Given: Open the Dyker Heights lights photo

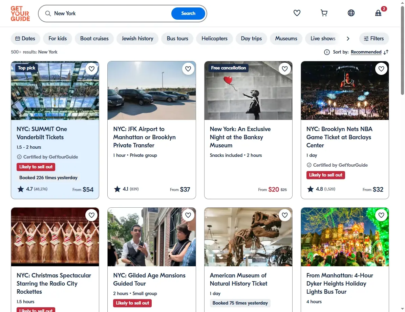Looking at the screenshot, I should point(345,237).
